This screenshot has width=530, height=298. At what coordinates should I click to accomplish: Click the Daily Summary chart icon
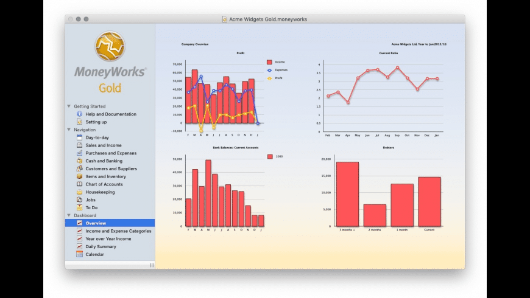(79, 246)
